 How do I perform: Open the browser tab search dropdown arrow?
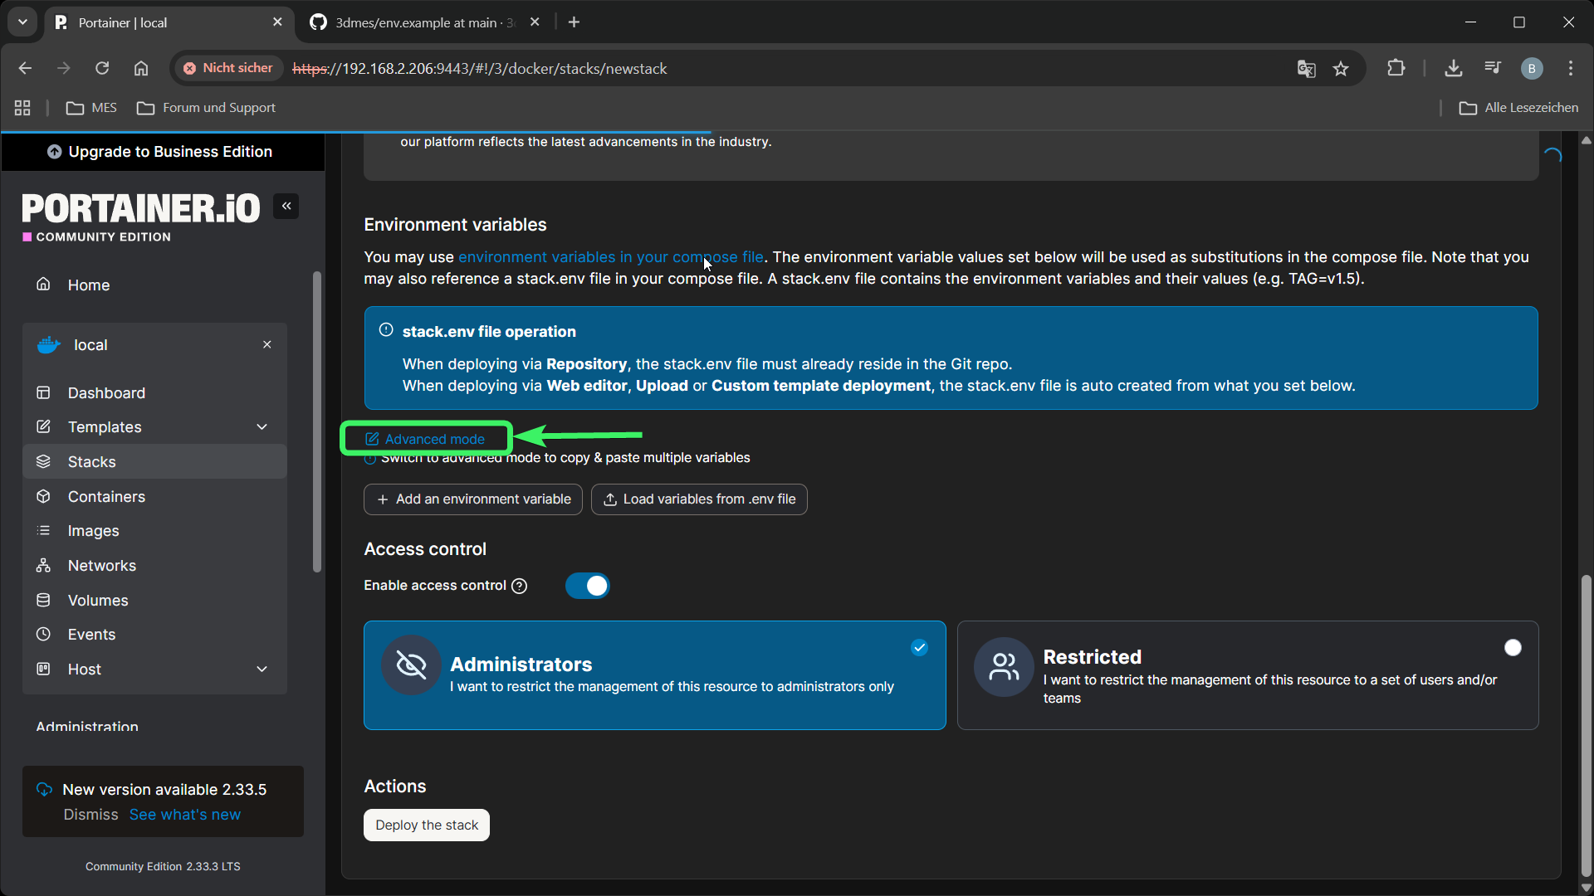[22, 22]
